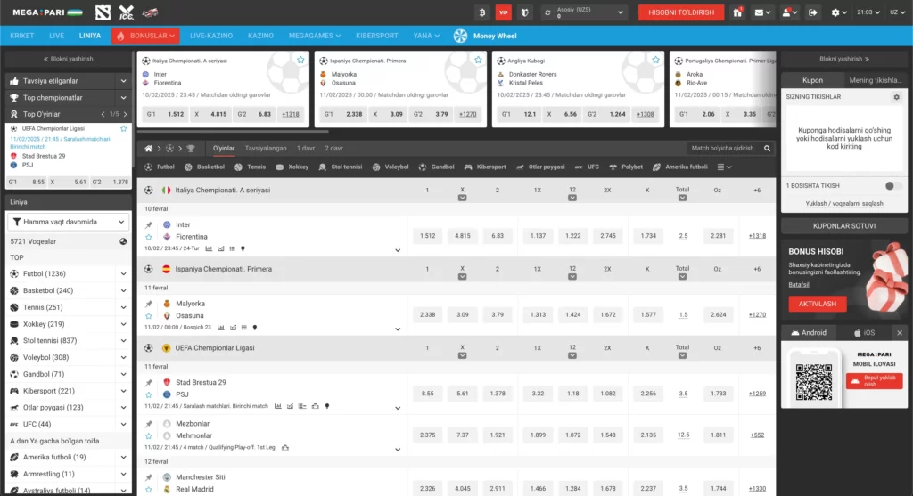This screenshot has height=496, width=913.
Task: Select the Basketbol sport filter
Action: pyautogui.click(x=204, y=167)
